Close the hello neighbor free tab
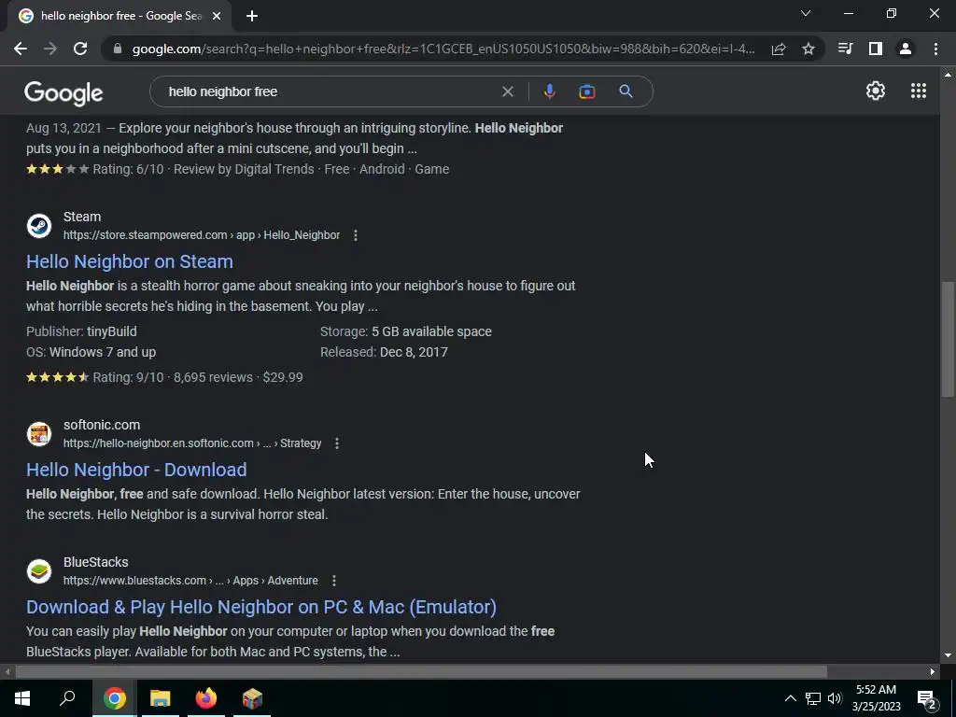Screen dimensions: 956x717 [x=217, y=16]
